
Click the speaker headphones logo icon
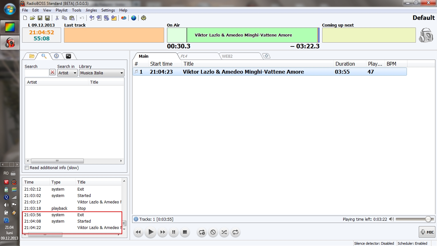pyautogui.click(x=426, y=35)
